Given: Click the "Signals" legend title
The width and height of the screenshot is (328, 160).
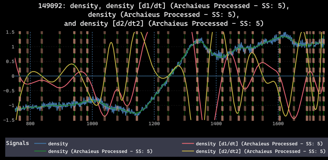Looking at the screenshot, I should pos(17,143).
